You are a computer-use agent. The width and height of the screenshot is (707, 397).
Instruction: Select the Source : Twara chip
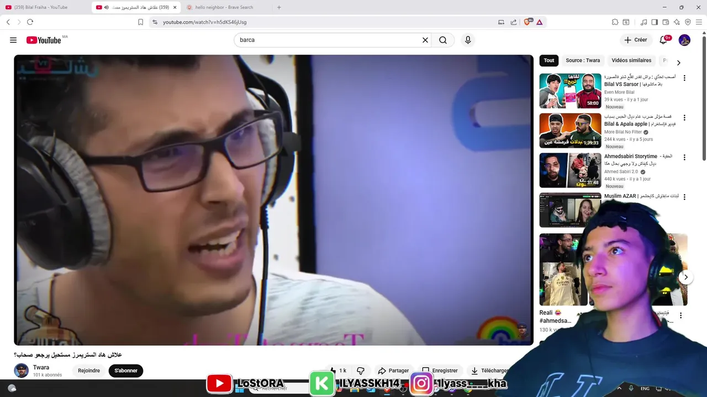pos(583,61)
